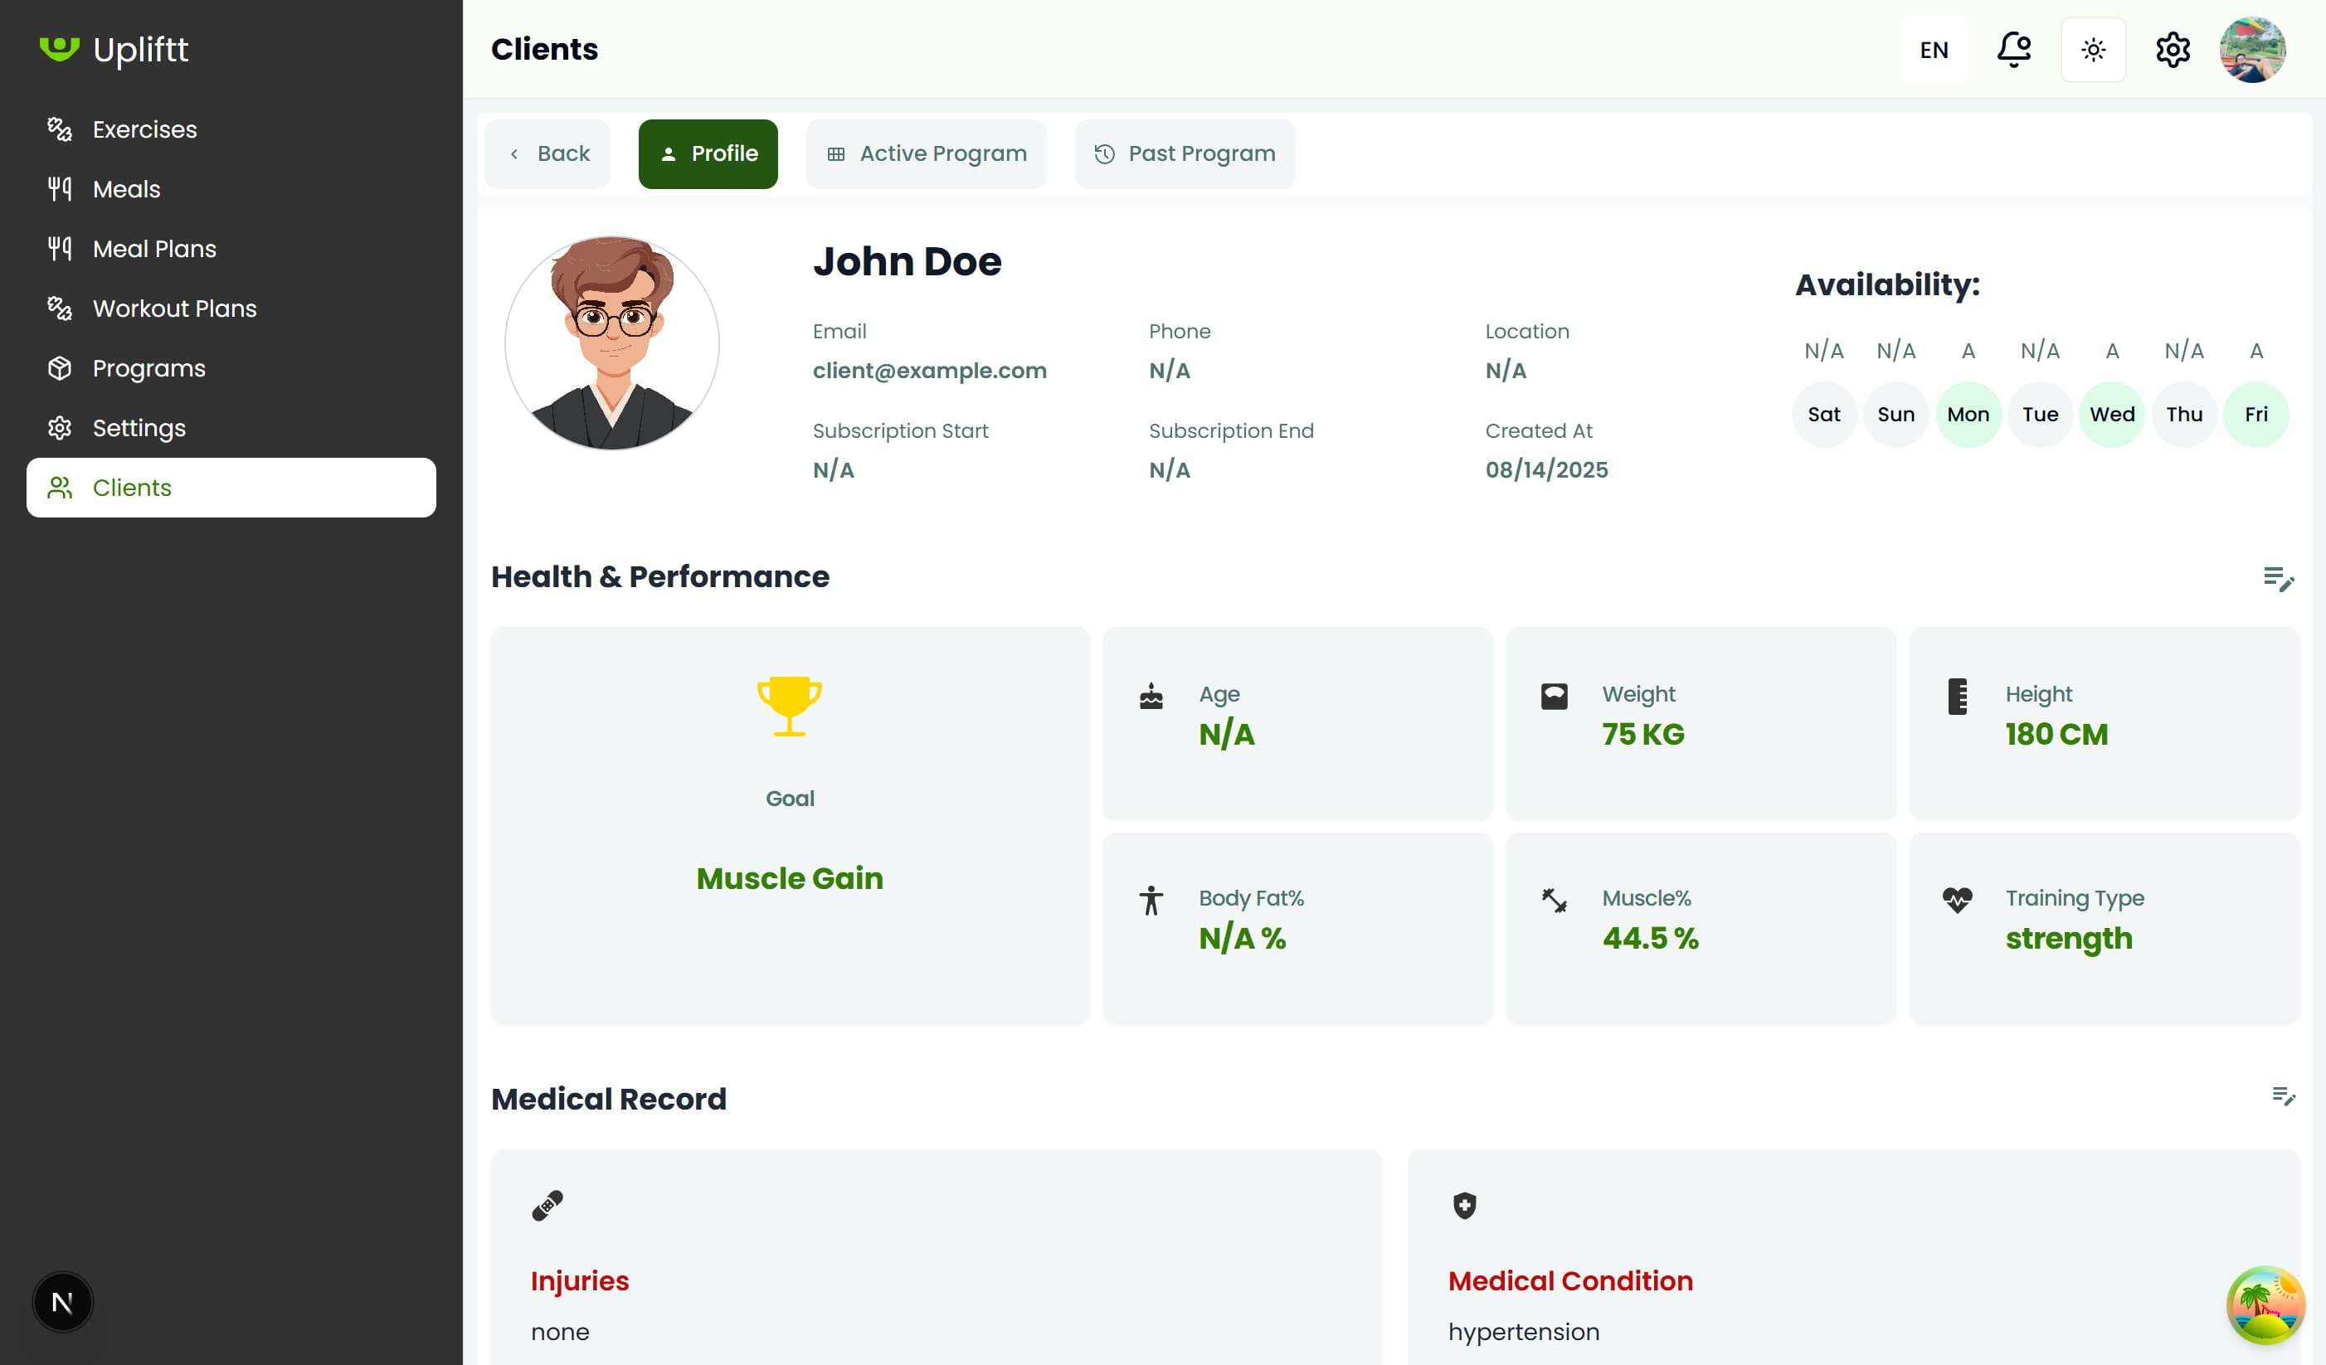Click the Back button above the profile

coord(547,153)
